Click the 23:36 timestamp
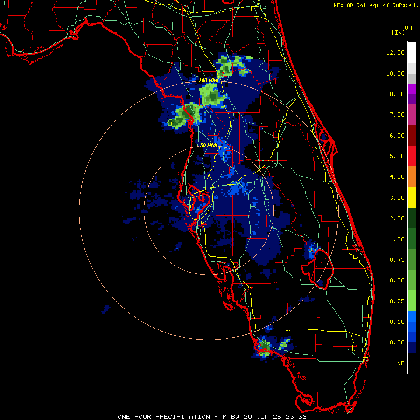 tap(296, 417)
